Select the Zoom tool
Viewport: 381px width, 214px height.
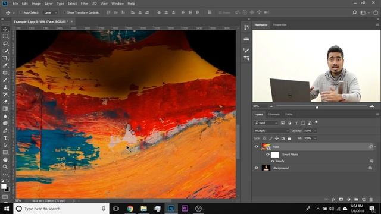pyautogui.click(x=5, y=166)
